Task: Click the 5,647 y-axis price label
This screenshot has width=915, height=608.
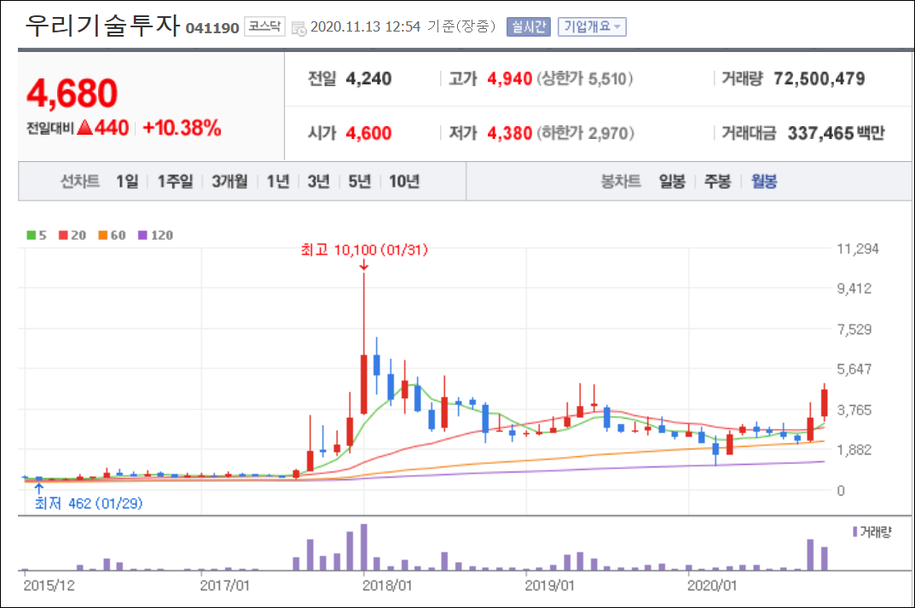Action: click(x=854, y=369)
